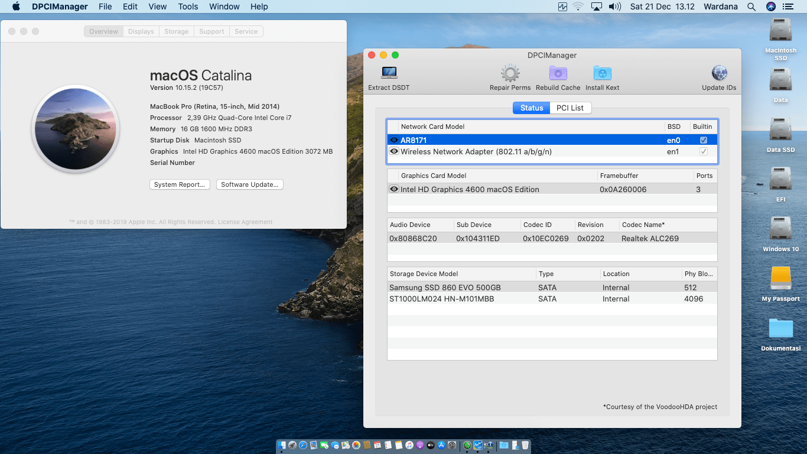
Task: Toggle Builtin for the Wireless Network Adapter
Action: tap(702, 151)
